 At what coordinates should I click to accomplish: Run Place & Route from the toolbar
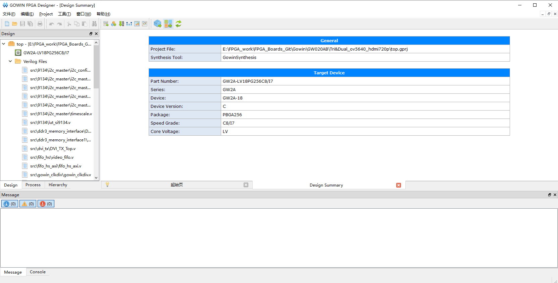168,24
